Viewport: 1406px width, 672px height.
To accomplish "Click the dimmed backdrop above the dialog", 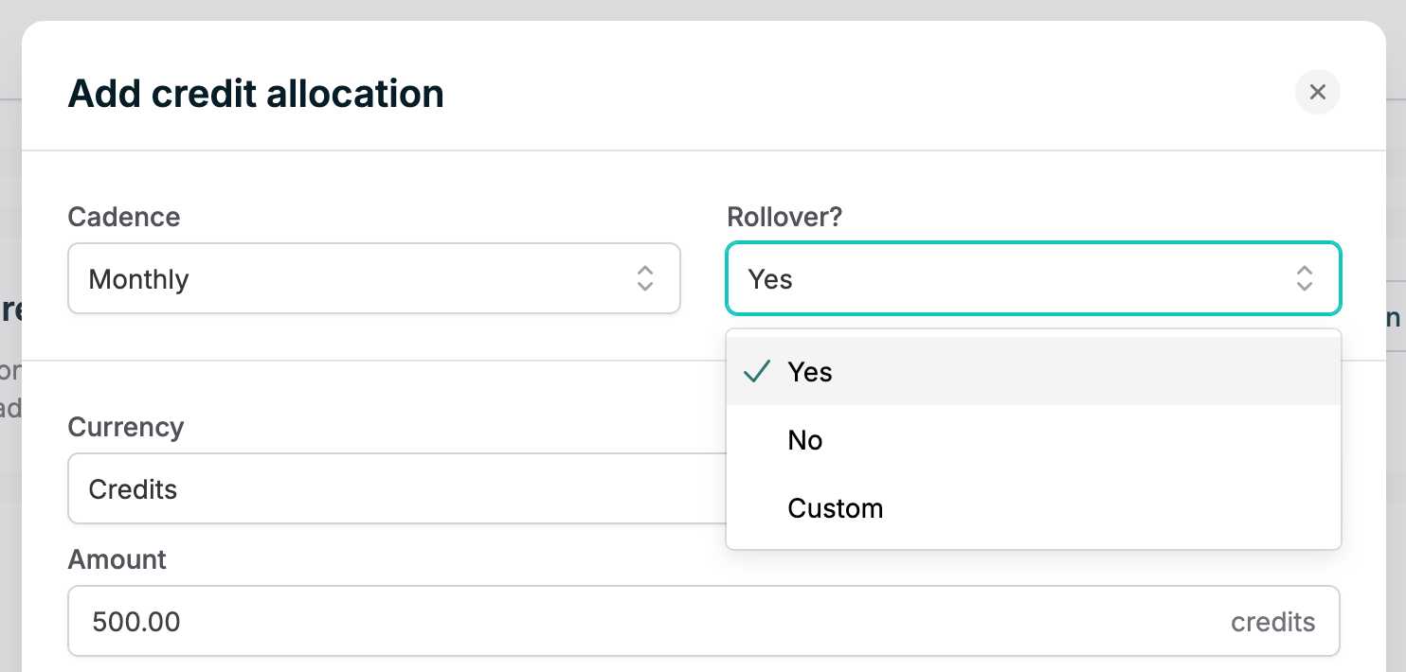I will tap(701, 9).
